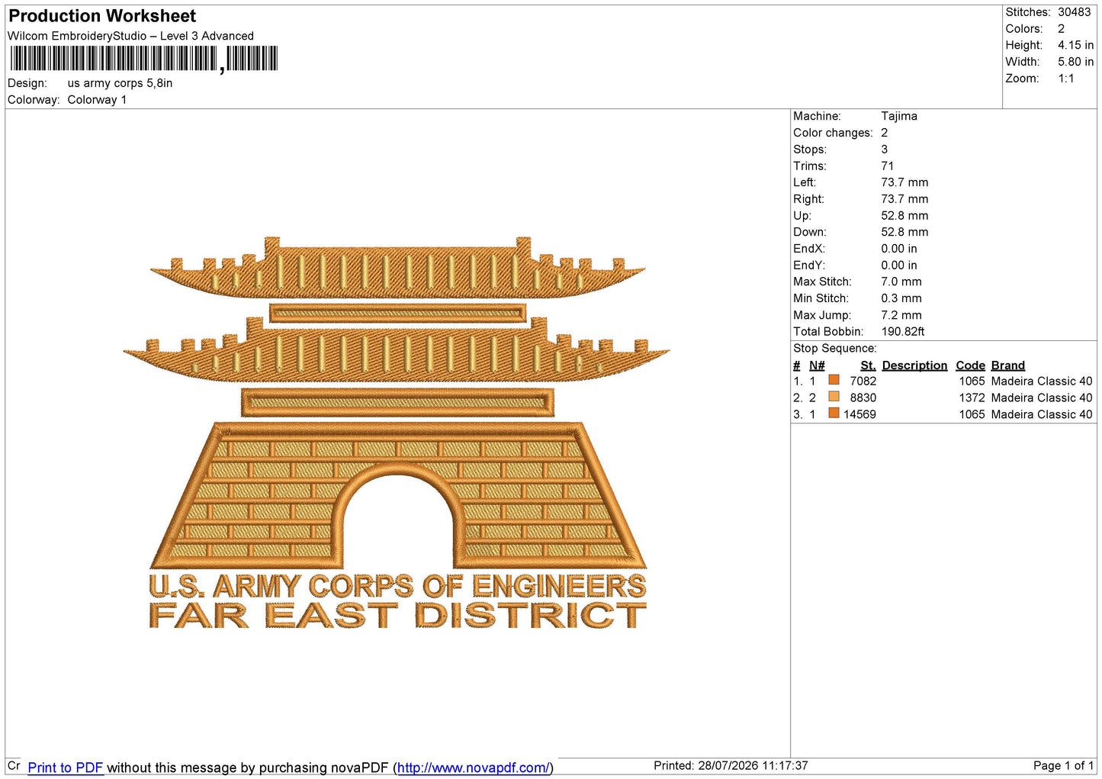Click the U.S. ARMY CORPS OF ENGINEERS text

[x=397, y=586]
